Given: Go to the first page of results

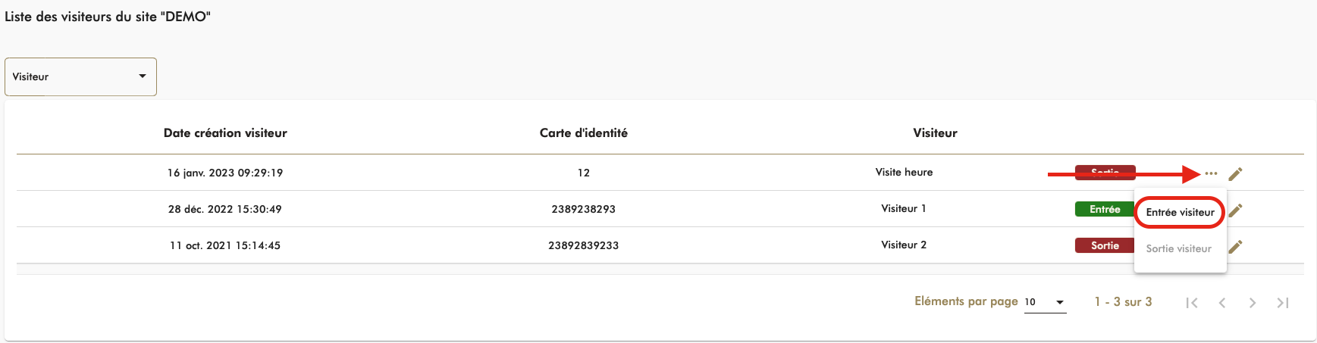Looking at the screenshot, I should [x=1192, y=303].
